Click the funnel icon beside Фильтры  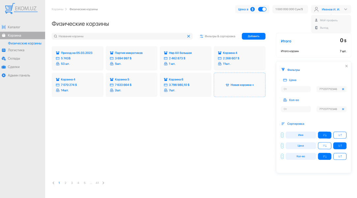point(283,70)
